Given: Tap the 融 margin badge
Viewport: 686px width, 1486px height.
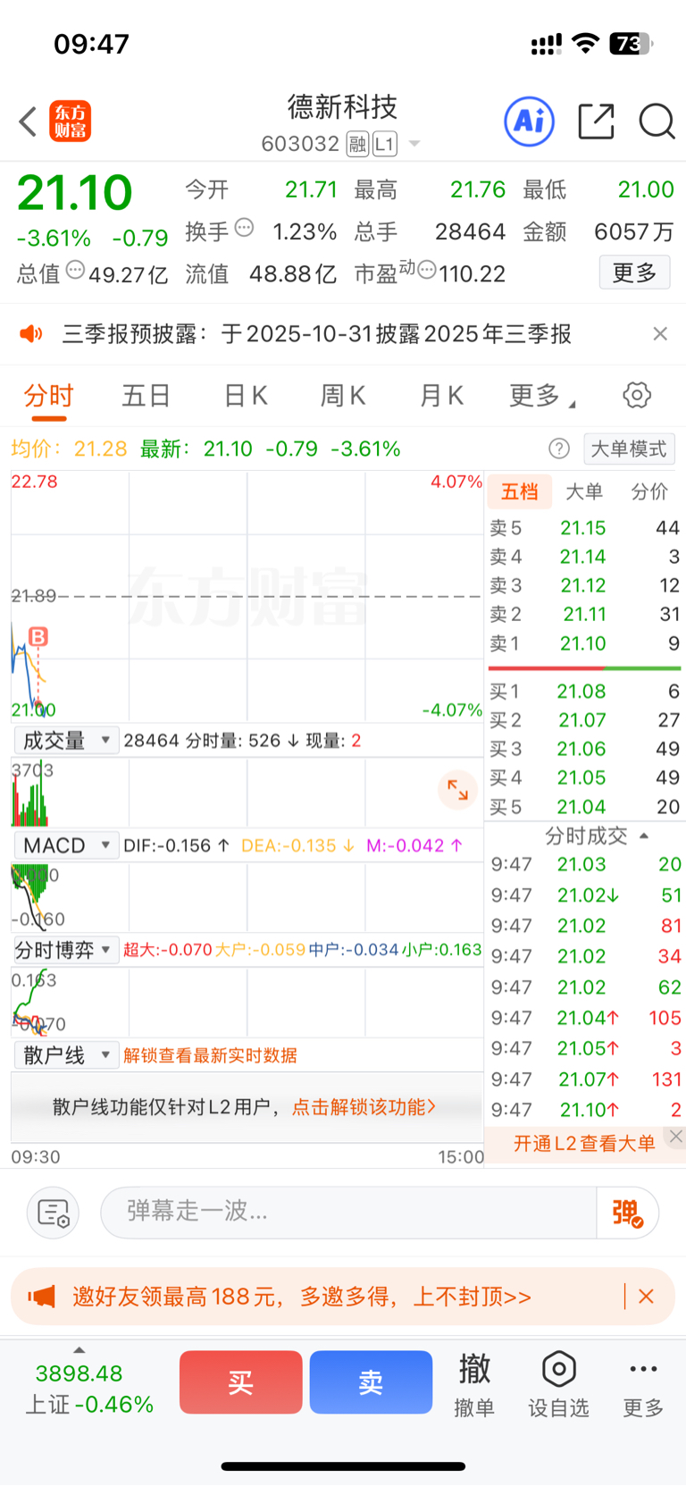Looking at the screenshot, I should click(357, 144).
